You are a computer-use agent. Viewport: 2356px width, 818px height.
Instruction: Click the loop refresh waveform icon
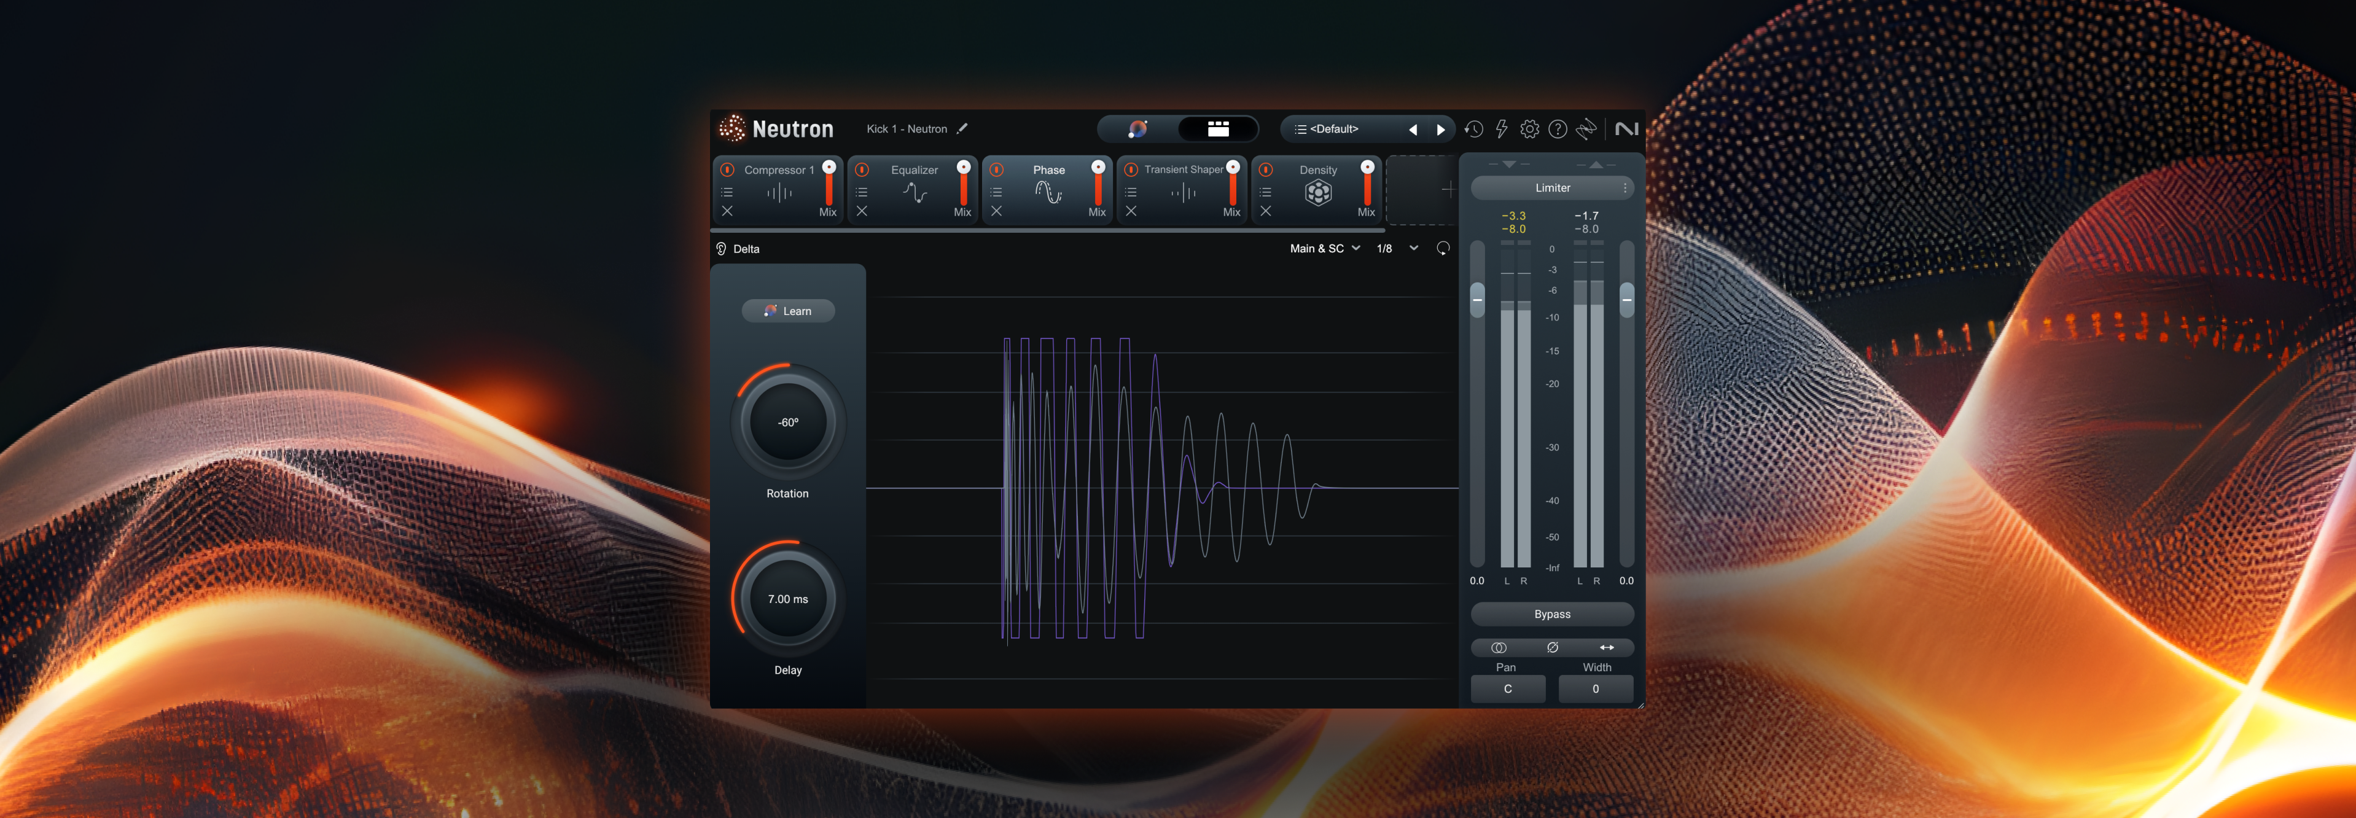pos(1442,249)
